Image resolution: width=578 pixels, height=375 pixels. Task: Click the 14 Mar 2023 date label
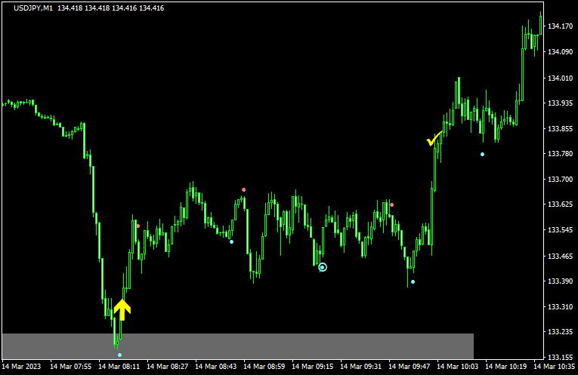coord(21,367)
